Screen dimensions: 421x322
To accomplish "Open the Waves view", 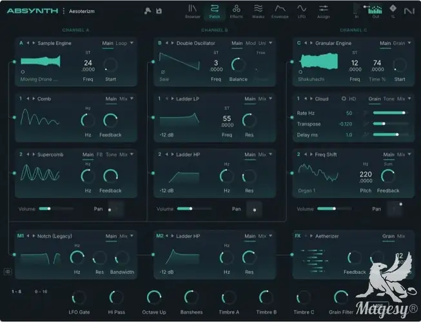I will click(258, 11).
